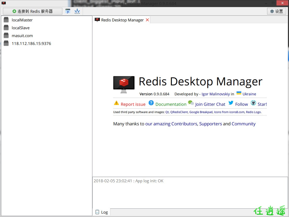Click the GitHub octocat icon
Viewport: 289px width, 217px height.
(254, 103)
